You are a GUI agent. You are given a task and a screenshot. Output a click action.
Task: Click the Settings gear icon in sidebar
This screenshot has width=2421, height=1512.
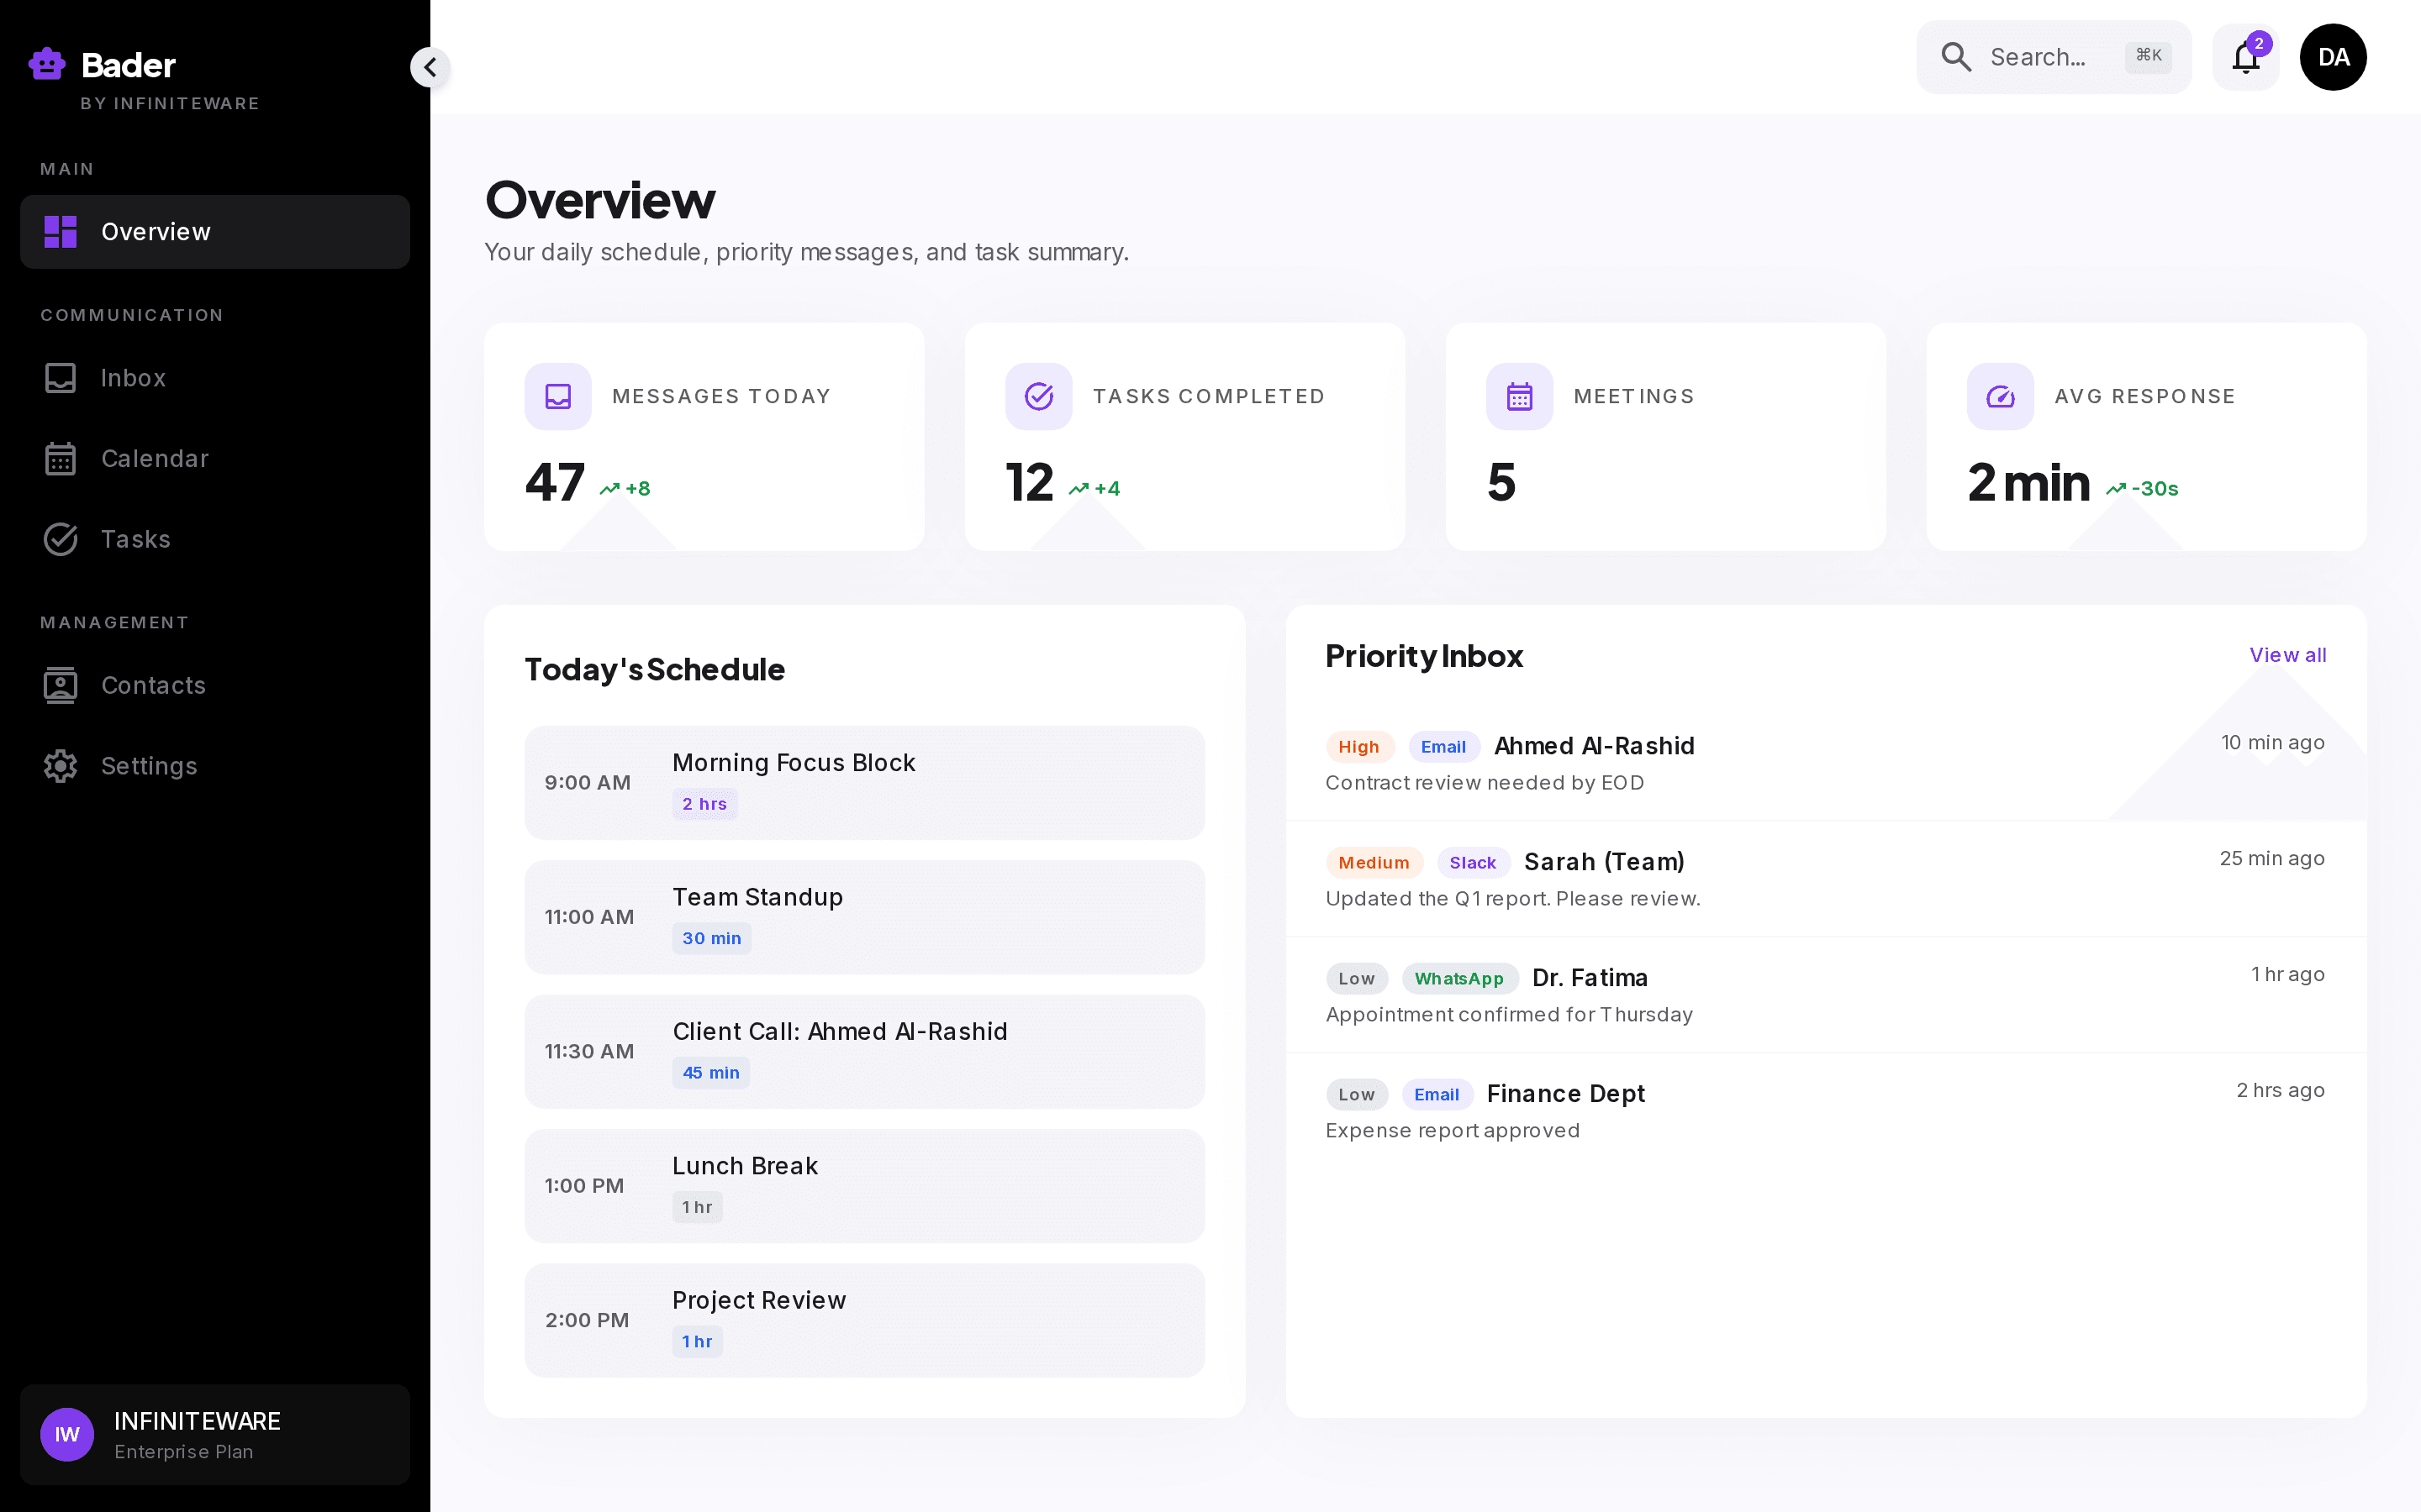tap(60, 766)
